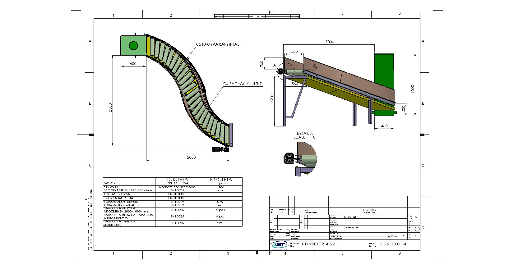Click the ΠΟΙΟΤΗΤΑ column header
Viewport: 514px width, 269px height.
(177, 180)
